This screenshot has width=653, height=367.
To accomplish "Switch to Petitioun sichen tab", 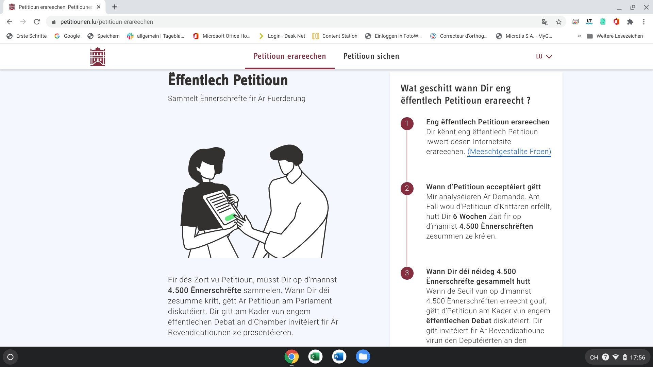I will coord(371,56).
